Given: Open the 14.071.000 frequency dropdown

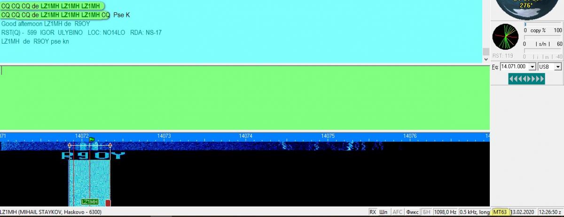Looking at the screenshot, I should [533, 67].
